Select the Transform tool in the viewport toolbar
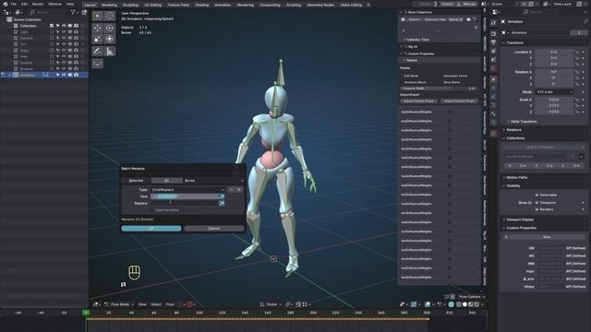 coord(110,39)
